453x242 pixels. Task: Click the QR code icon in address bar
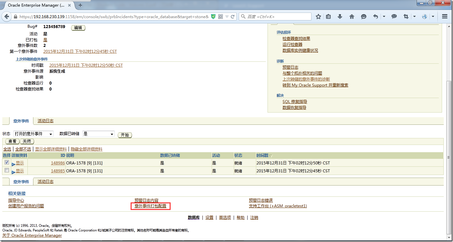click(x=221, y=17)
